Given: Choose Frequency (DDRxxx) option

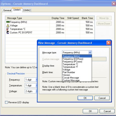Looking at the screenshot, I should (77, 59).
